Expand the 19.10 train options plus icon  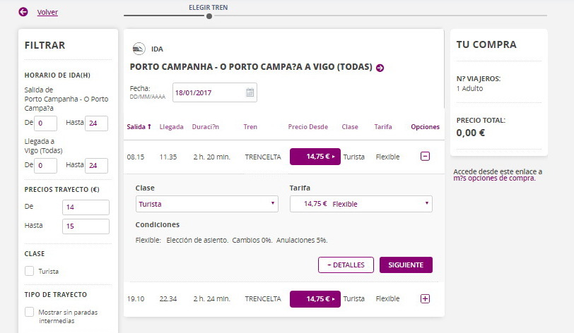[x=425, y=298]
